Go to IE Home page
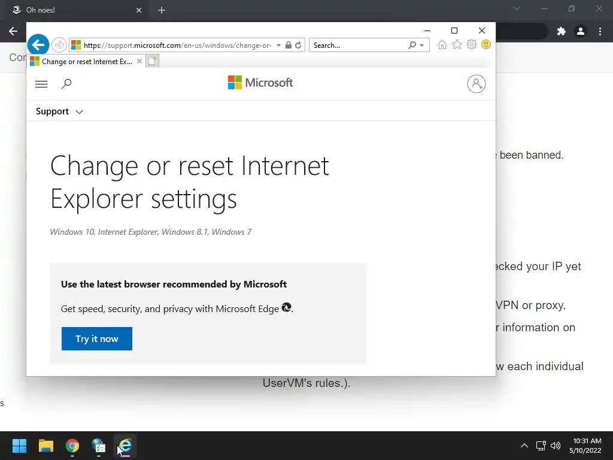 pyautogui.click(x=442, y=44)
